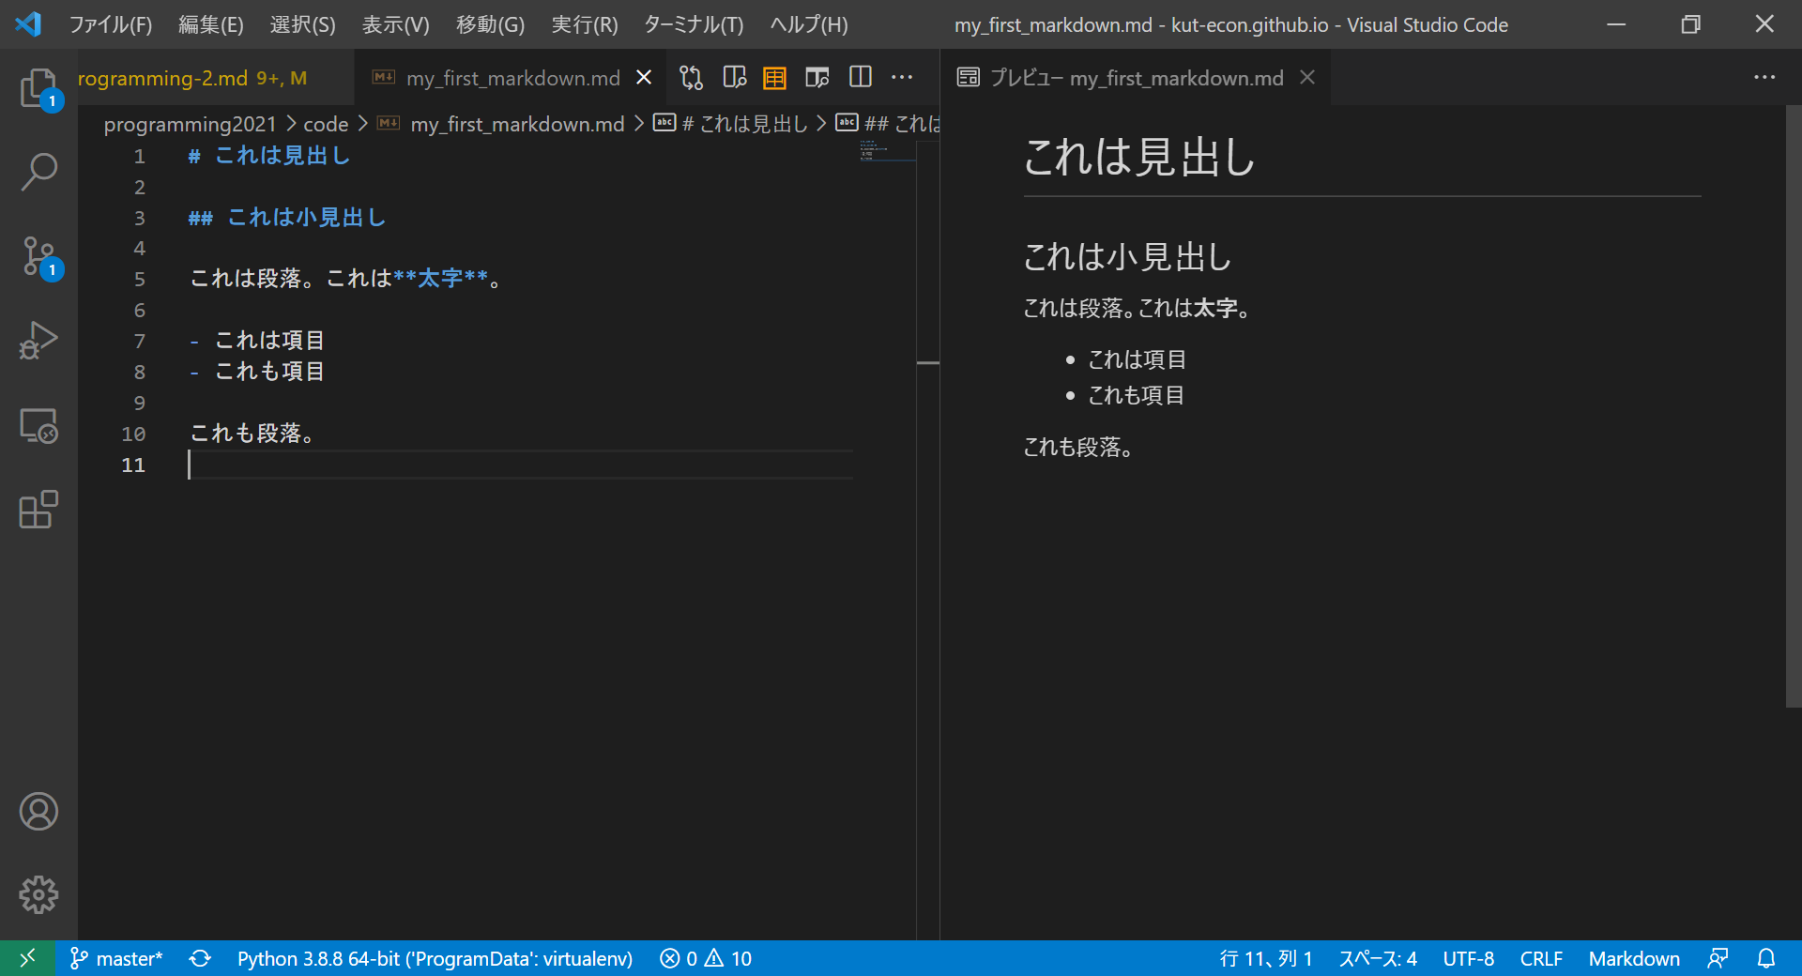Screen dimensions: 1802x976
Task: Click the master* branch indicator
Action: pyautogui.click(x=116, y=958)
